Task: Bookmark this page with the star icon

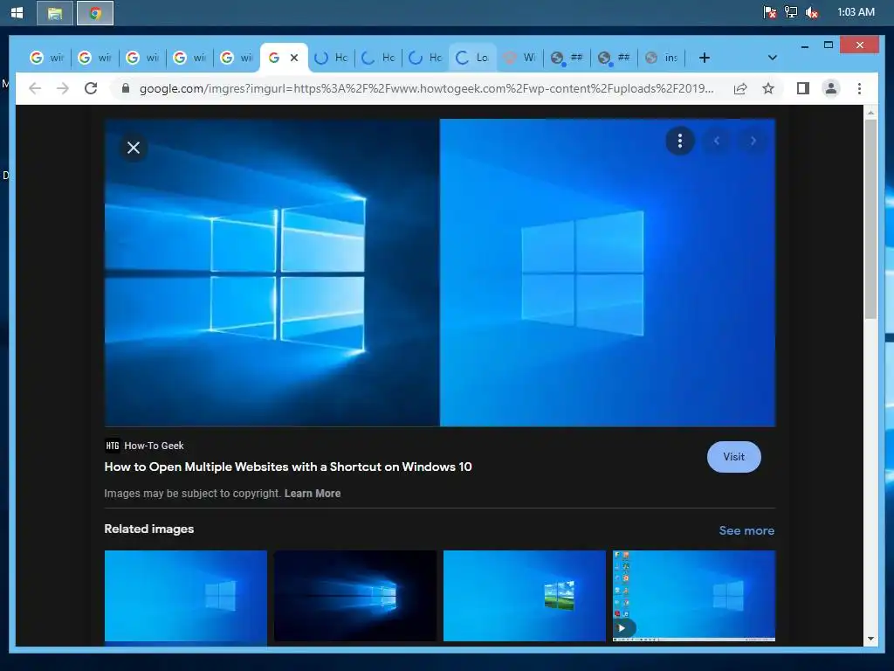Action: tap(768, 88)
